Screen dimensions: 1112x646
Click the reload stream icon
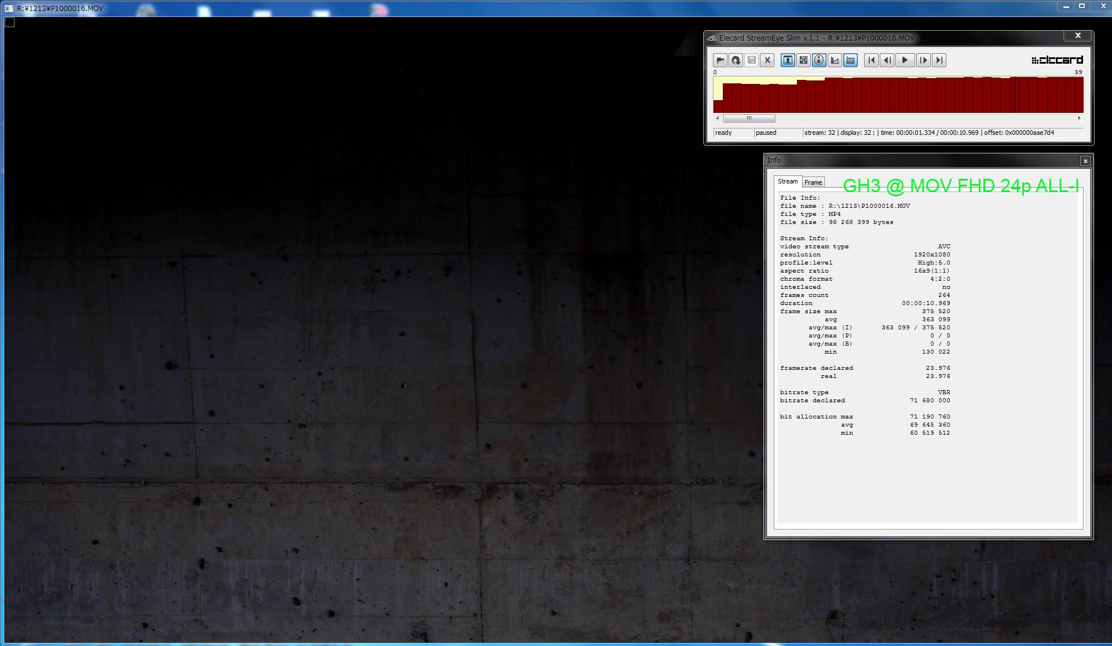(x=736, y=60)
